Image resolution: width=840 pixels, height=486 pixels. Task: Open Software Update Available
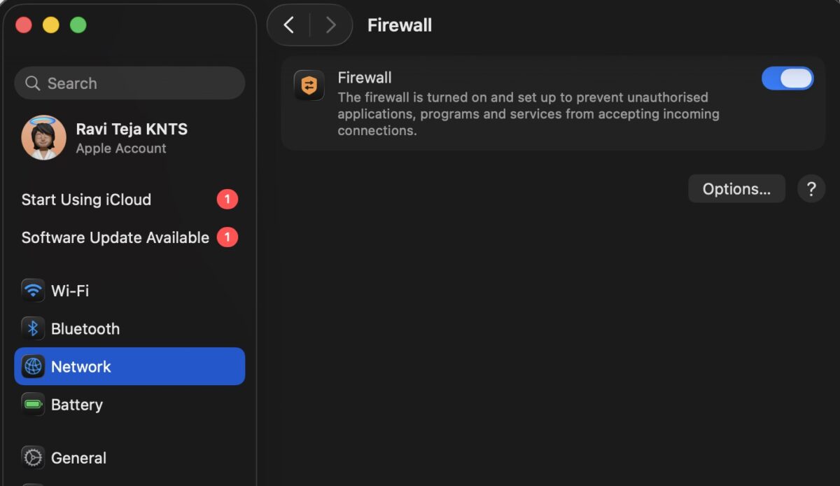(115, 237)
